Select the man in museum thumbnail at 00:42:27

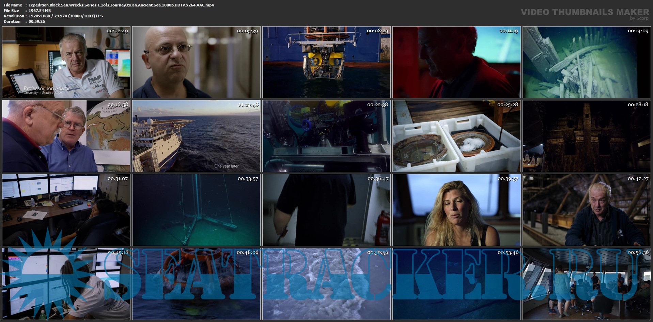pyautogui.click(x=587, y=210)
